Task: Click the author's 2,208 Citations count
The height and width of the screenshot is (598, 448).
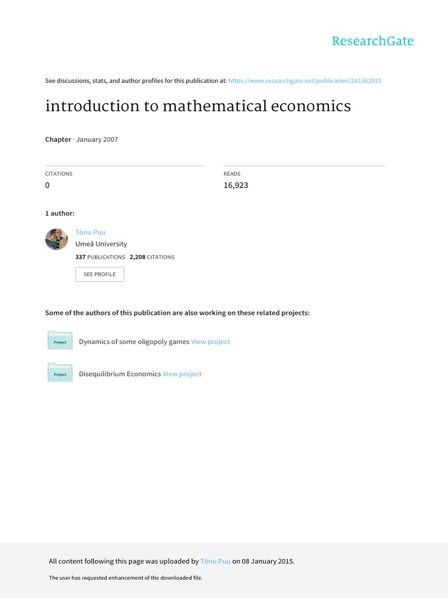Action: click(x=152, y=257)
